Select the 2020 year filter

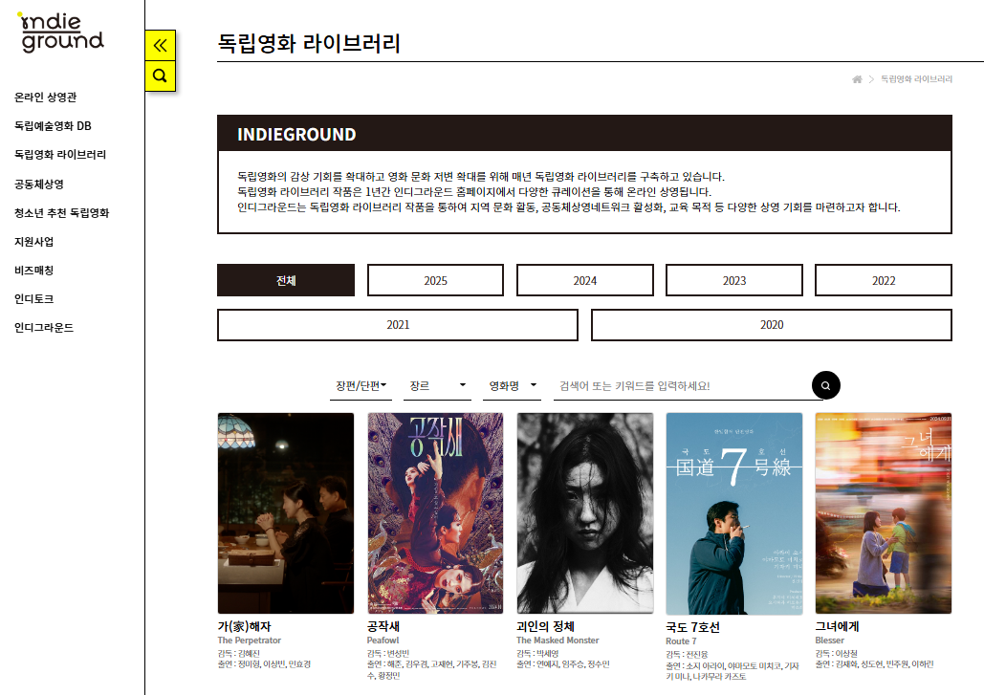pos(772,325)
